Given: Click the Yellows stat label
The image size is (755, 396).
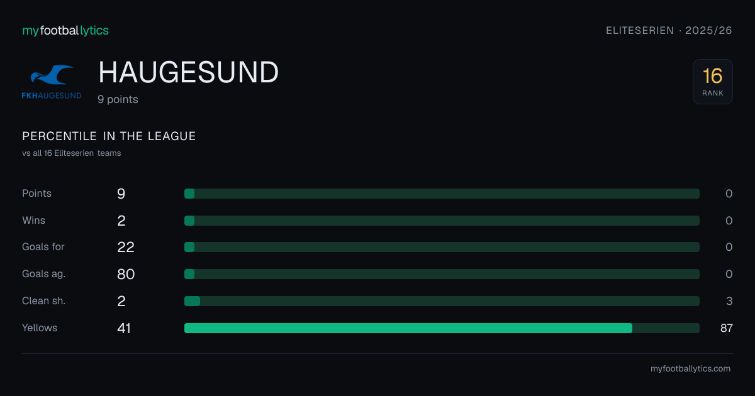Looking at the screenshot, I should pyautogui.click(x=40, y=327).
